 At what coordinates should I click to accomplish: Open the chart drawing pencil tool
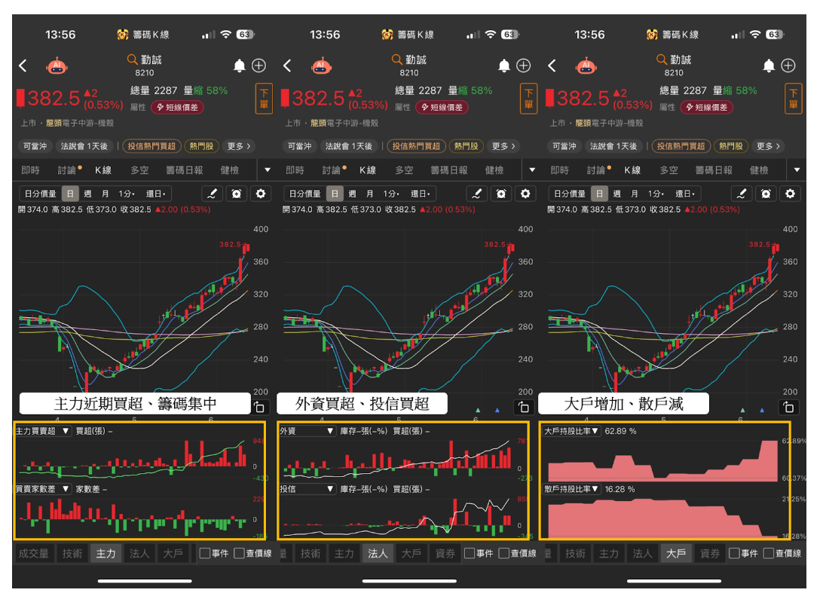tap(213, 194)
